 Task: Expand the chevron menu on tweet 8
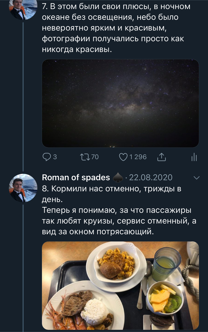196,178
